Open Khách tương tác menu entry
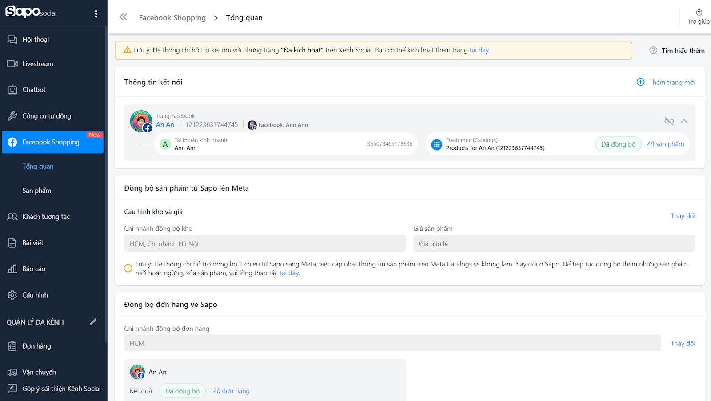 (46, 217)
